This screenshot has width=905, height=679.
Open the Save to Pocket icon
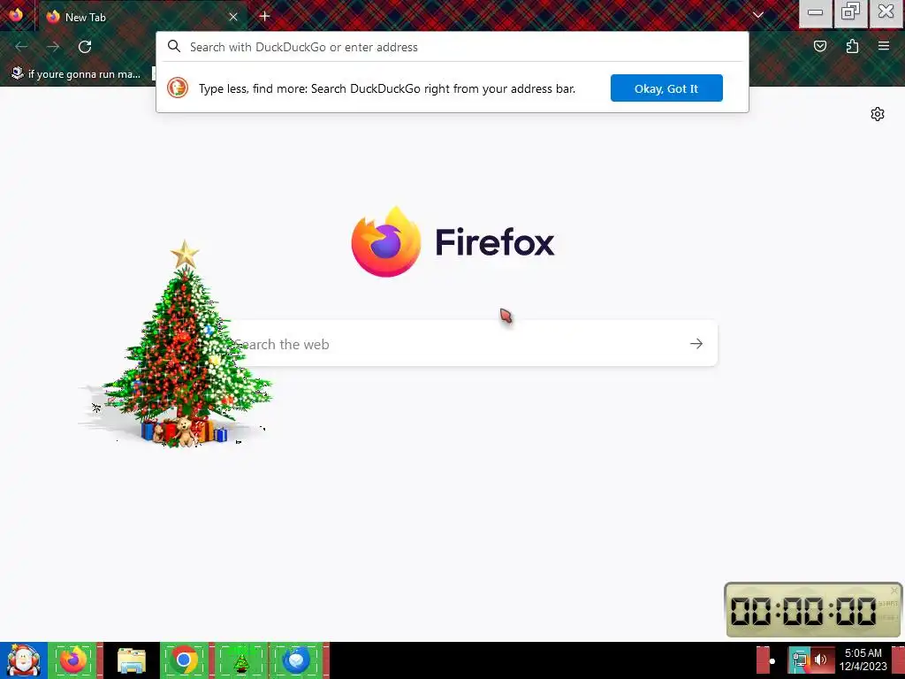click(x=819, y=46)
